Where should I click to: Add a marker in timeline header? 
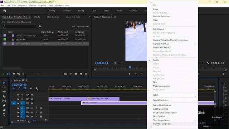coord(31,89)
